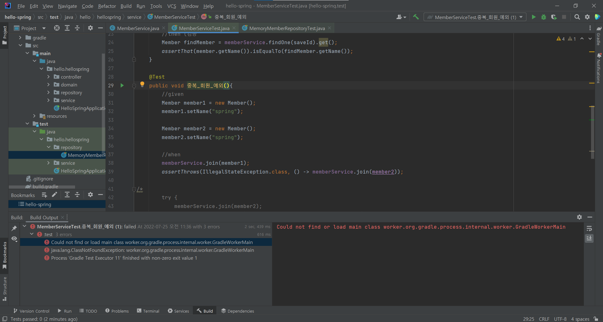Expand the controller package folder

[x=48, y=77]
